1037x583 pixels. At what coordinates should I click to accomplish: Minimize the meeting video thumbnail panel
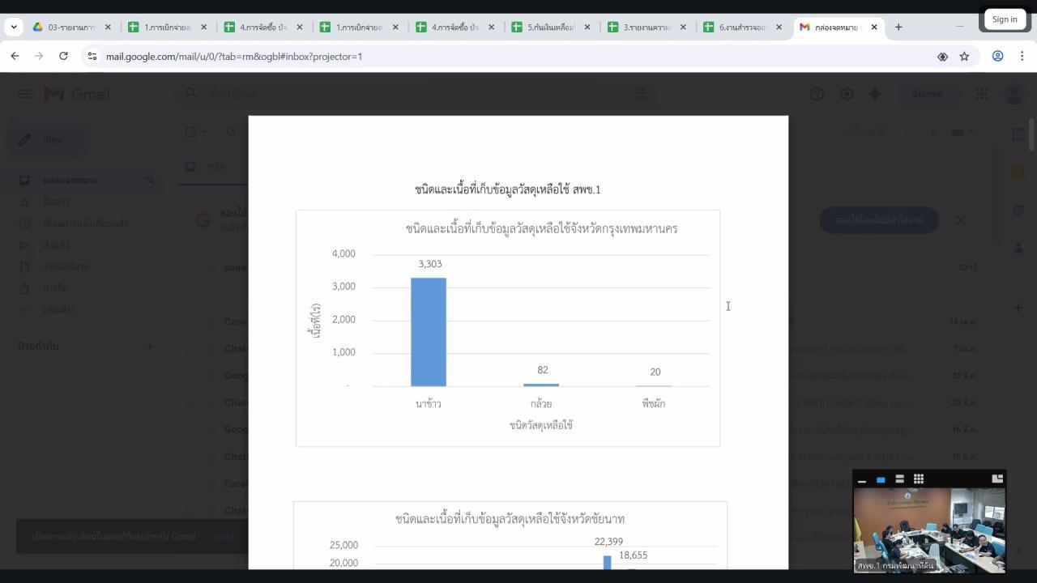[862, 479]
